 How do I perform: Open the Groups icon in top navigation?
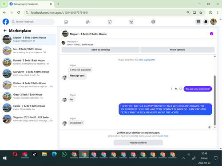click(153, 22)
